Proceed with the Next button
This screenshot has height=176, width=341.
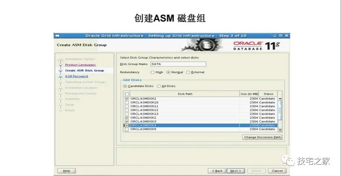[x=236, y=171]
